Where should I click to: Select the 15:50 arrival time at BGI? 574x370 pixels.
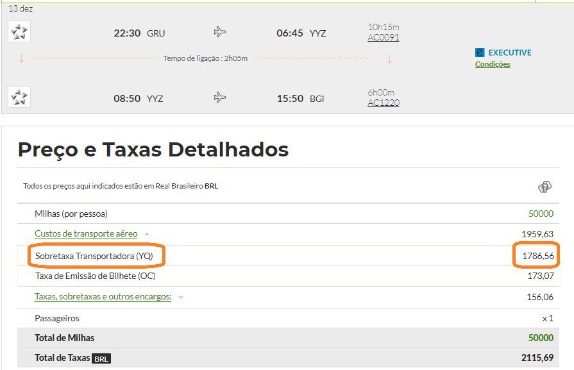(290, 99)
